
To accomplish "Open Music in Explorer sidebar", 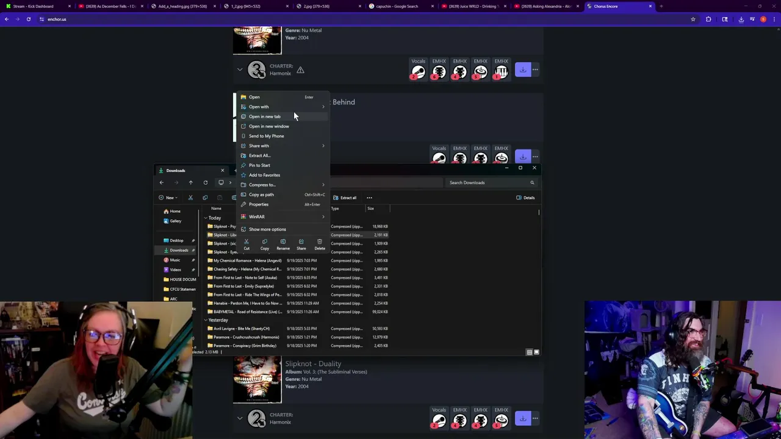I will tap(175, 260).
